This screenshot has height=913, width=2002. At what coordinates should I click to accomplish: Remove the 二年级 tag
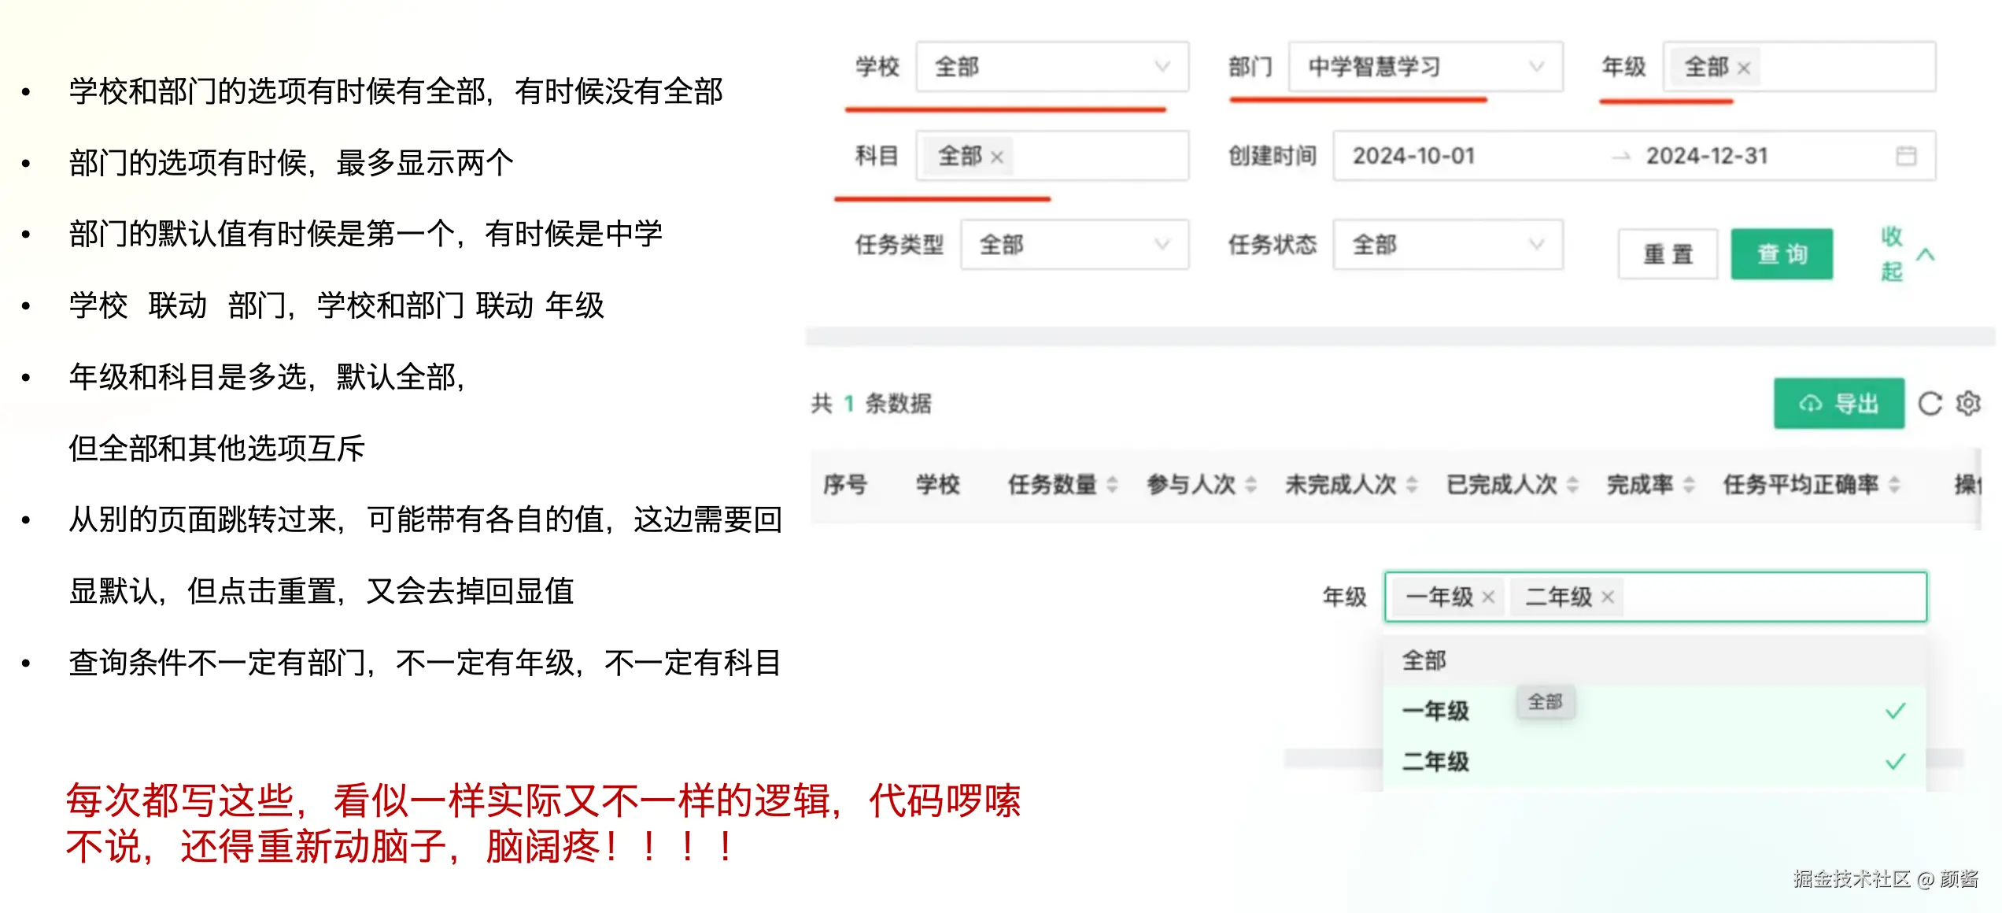point(1608,597)
